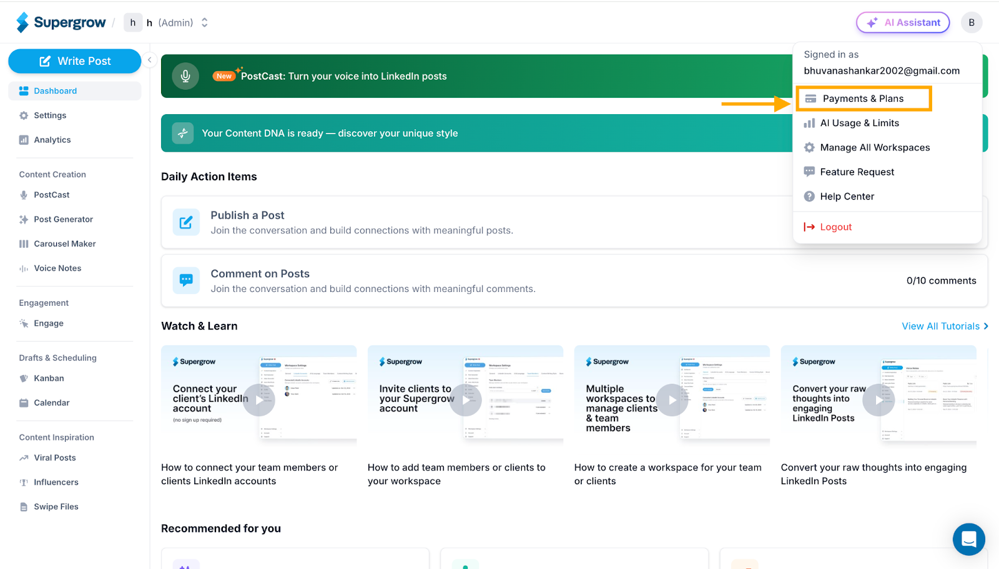This screenshot has height=569, width=999.
Task: Collapse the sidebar with the arrow
Action: [x=150, y=60]
